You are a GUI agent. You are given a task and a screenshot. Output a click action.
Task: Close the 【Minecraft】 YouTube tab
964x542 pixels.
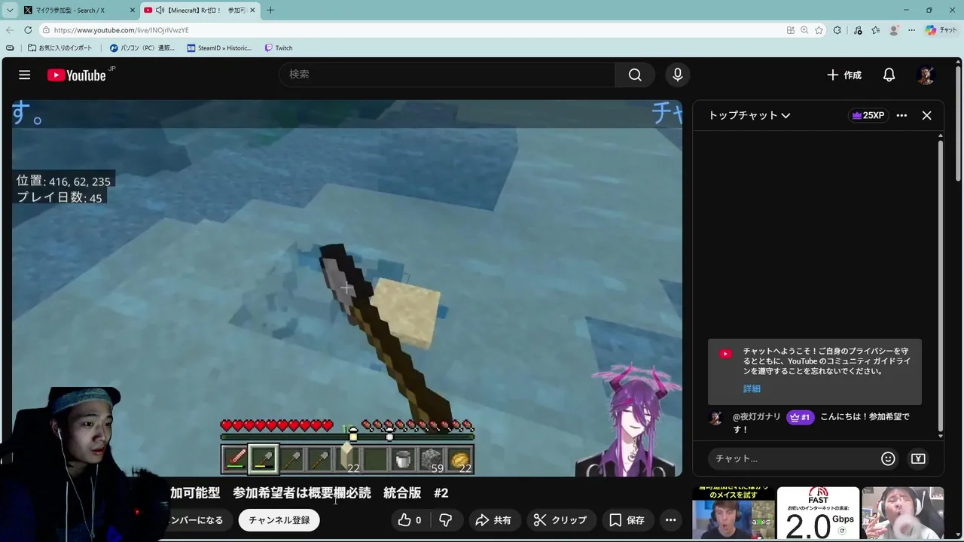(252, 10)
